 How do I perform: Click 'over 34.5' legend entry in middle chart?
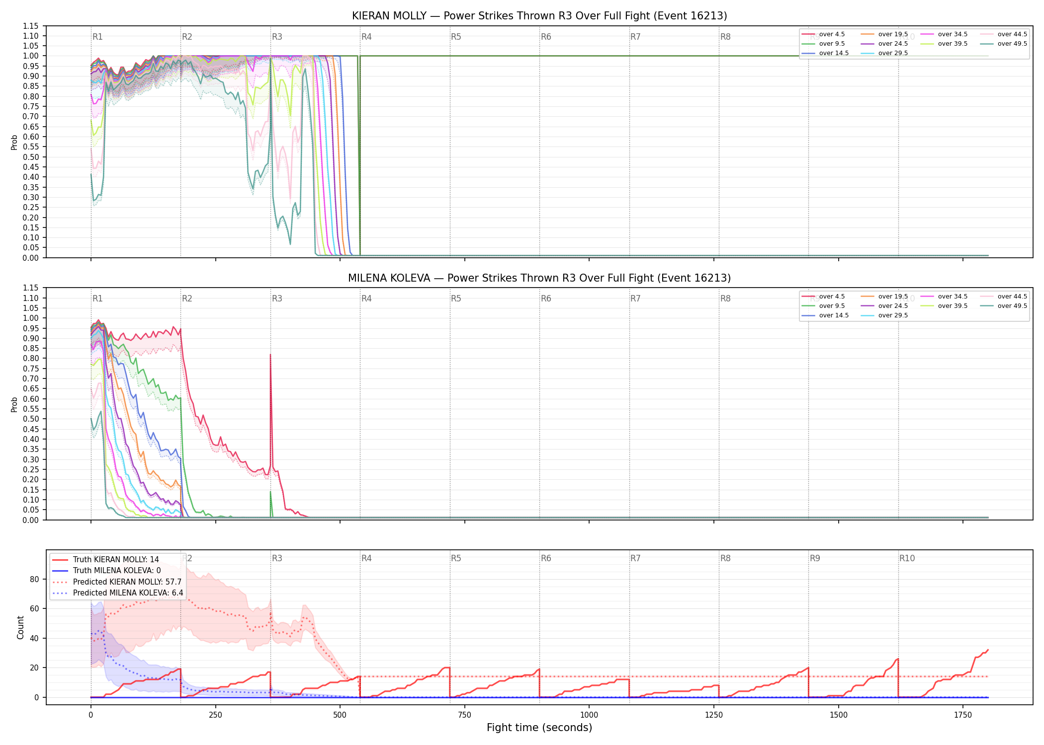pyautogui.click(x=944, y=297)
